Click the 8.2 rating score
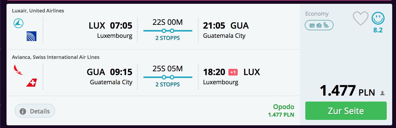The height and width of the screenshot is (128, 396). point(378,30)
